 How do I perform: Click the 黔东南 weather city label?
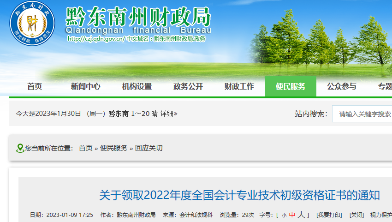click(119, 114)
